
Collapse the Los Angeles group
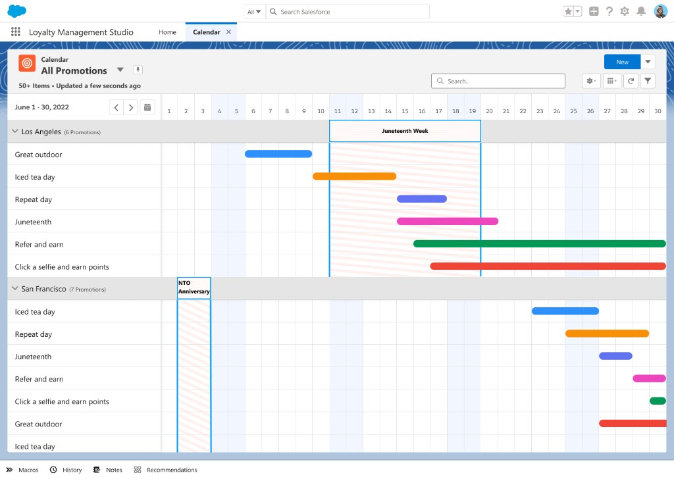(x=14, y=132)
